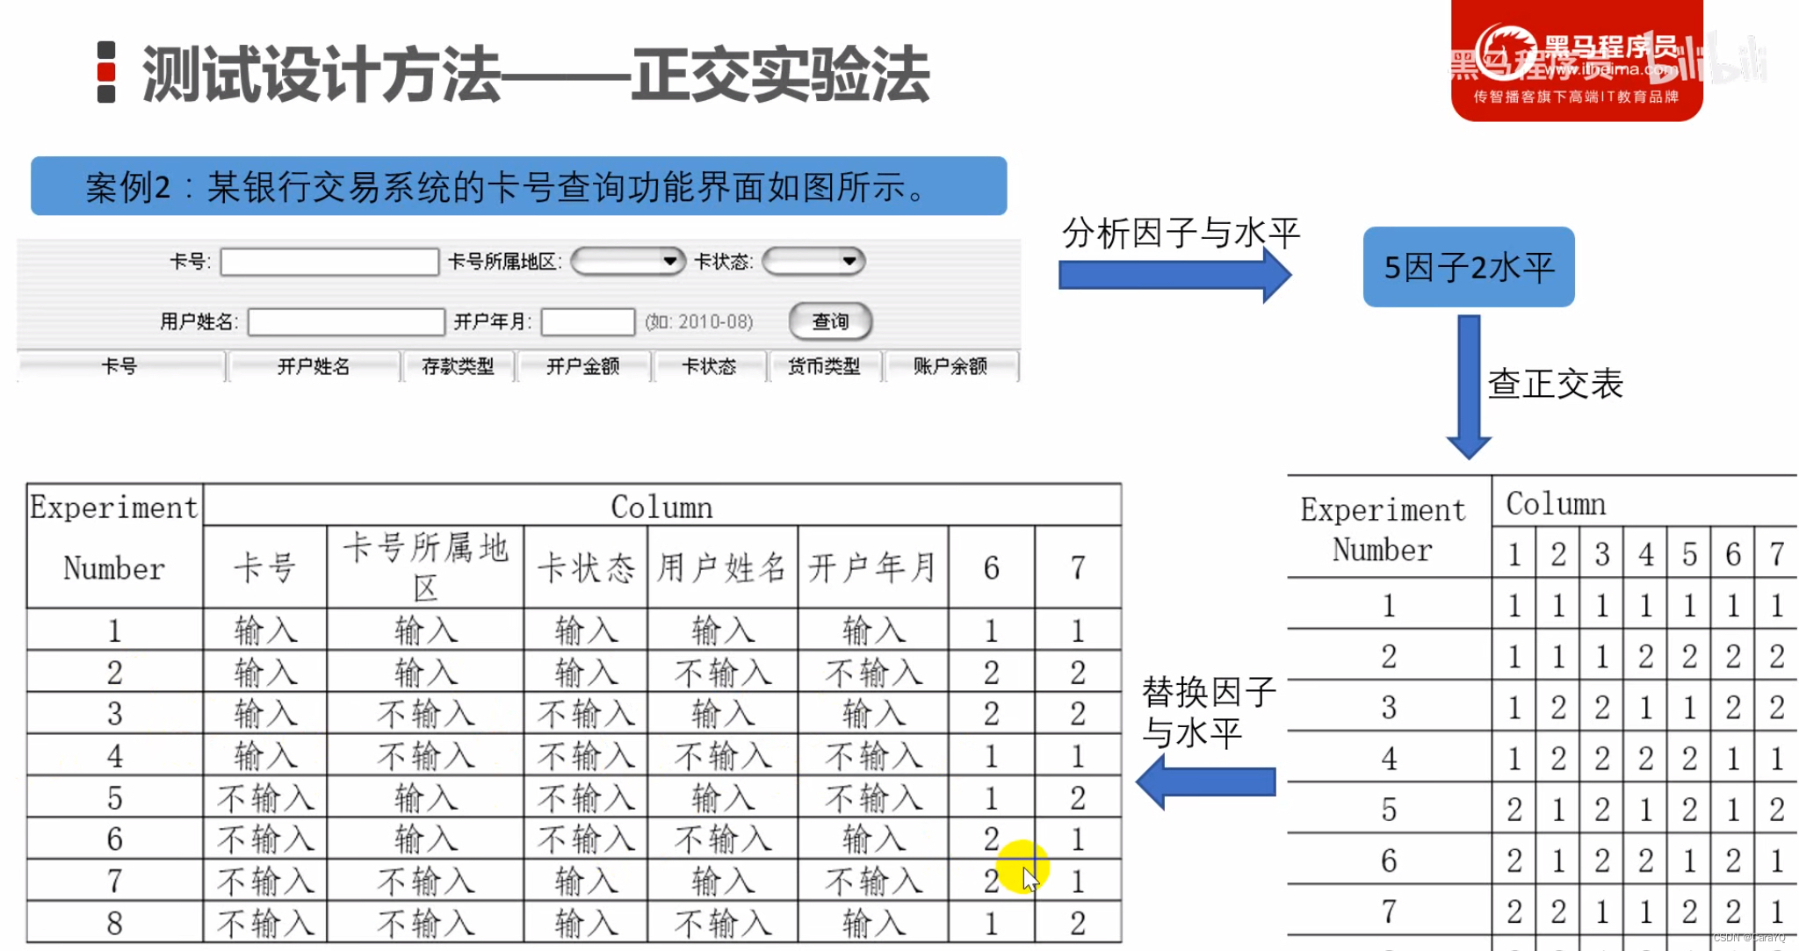The image size is (1799, 951).
Task: Click experiment number 3 in the right orthogonal table
Action: tap(1388, 708)
